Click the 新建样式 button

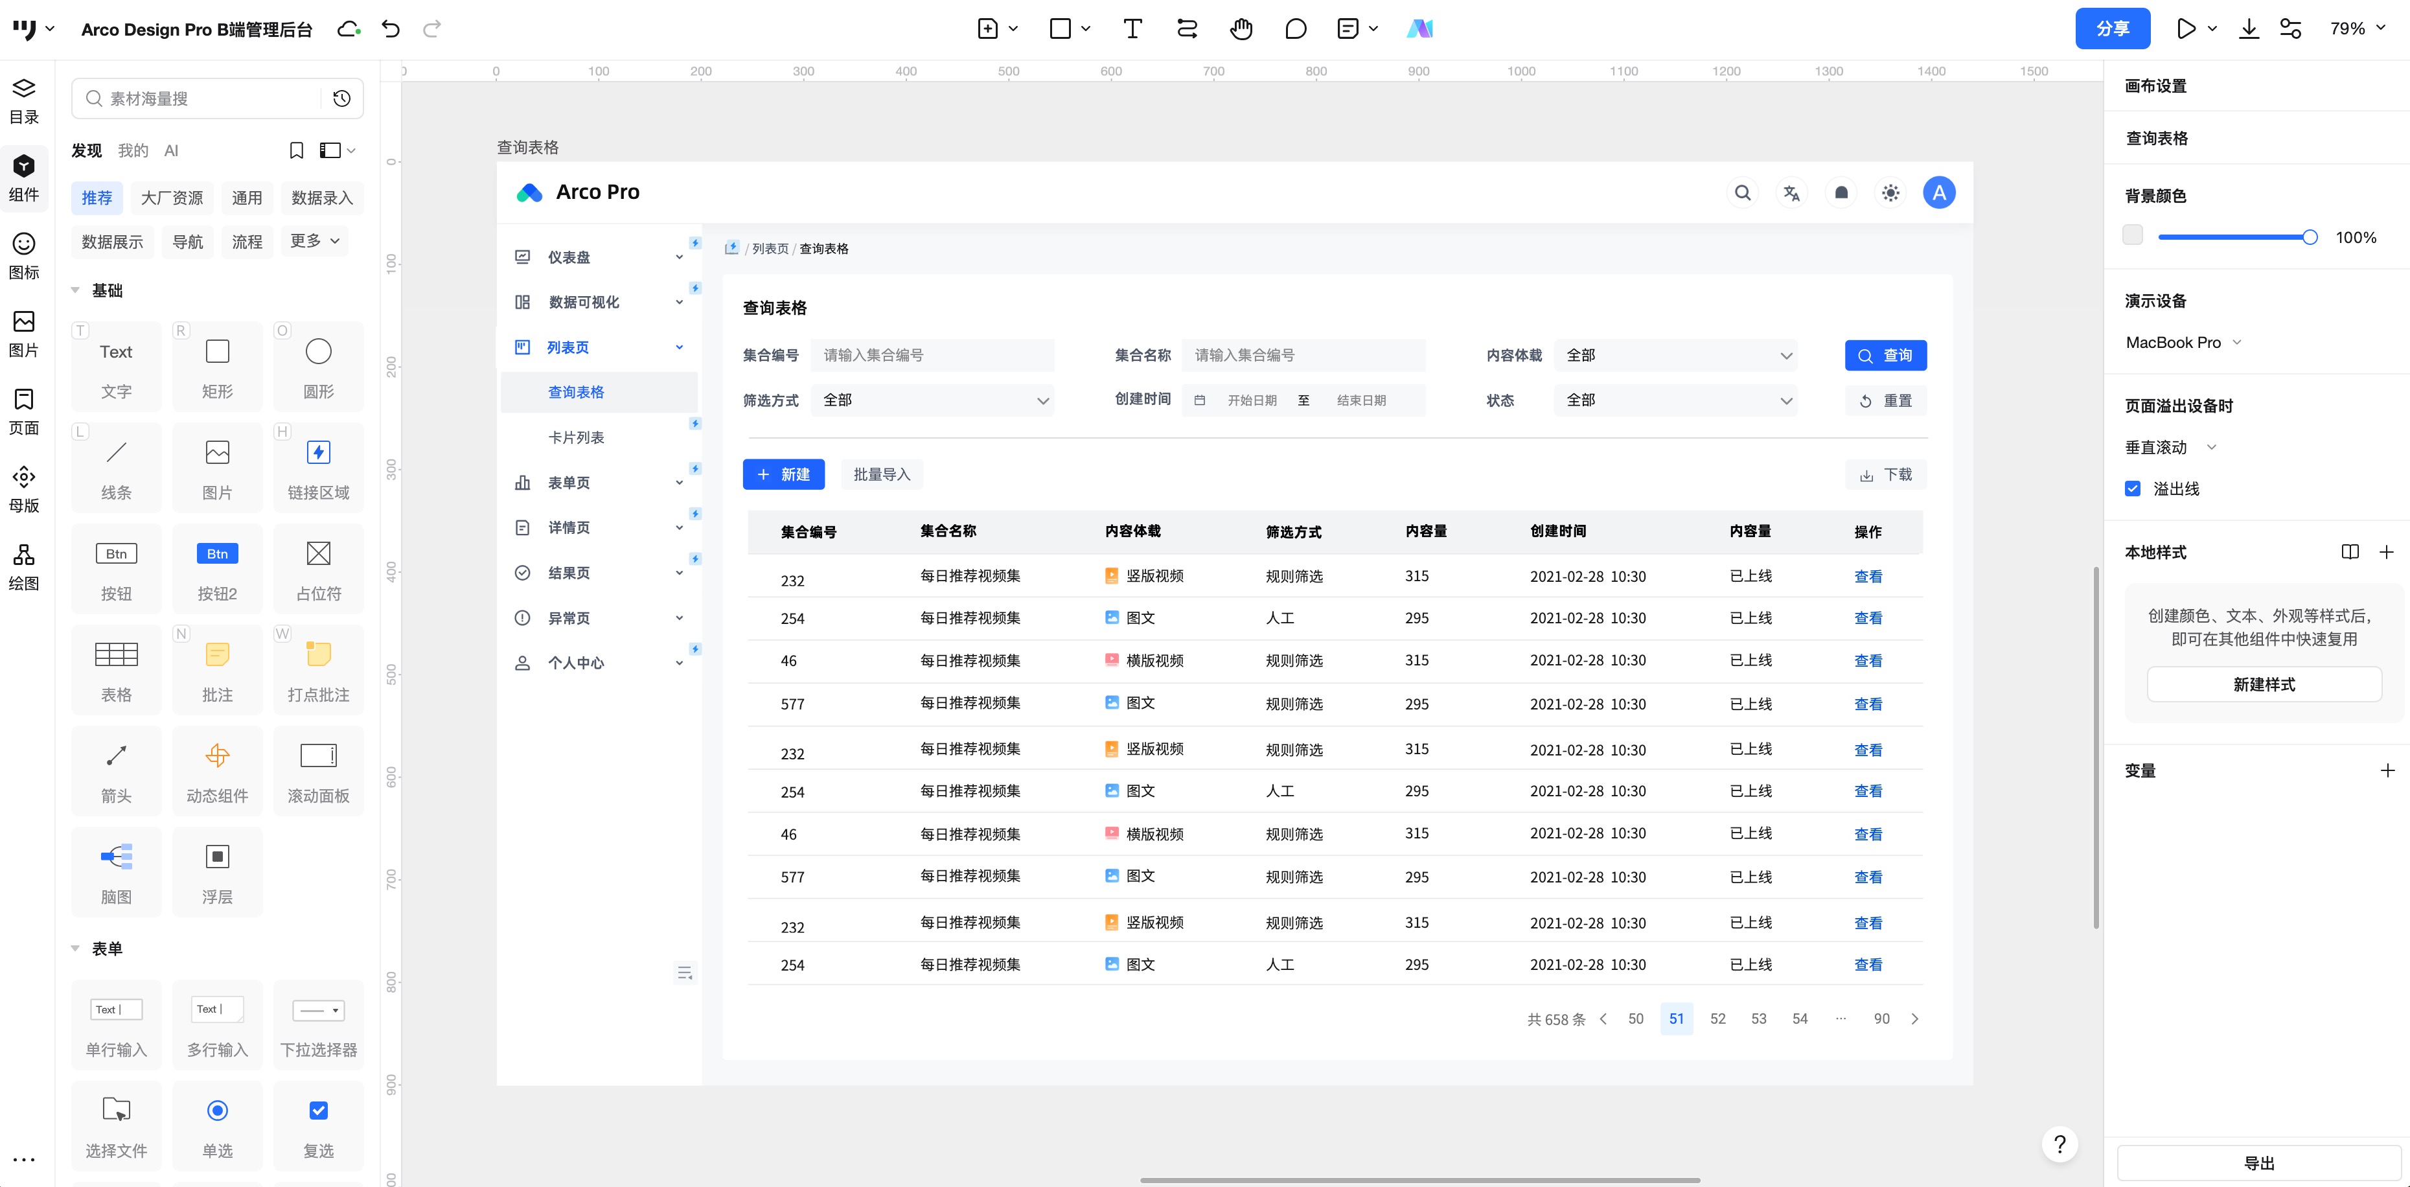pyautogui.click(x=2263, y=684)
